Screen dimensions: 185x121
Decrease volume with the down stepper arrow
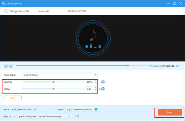[96, 83]
